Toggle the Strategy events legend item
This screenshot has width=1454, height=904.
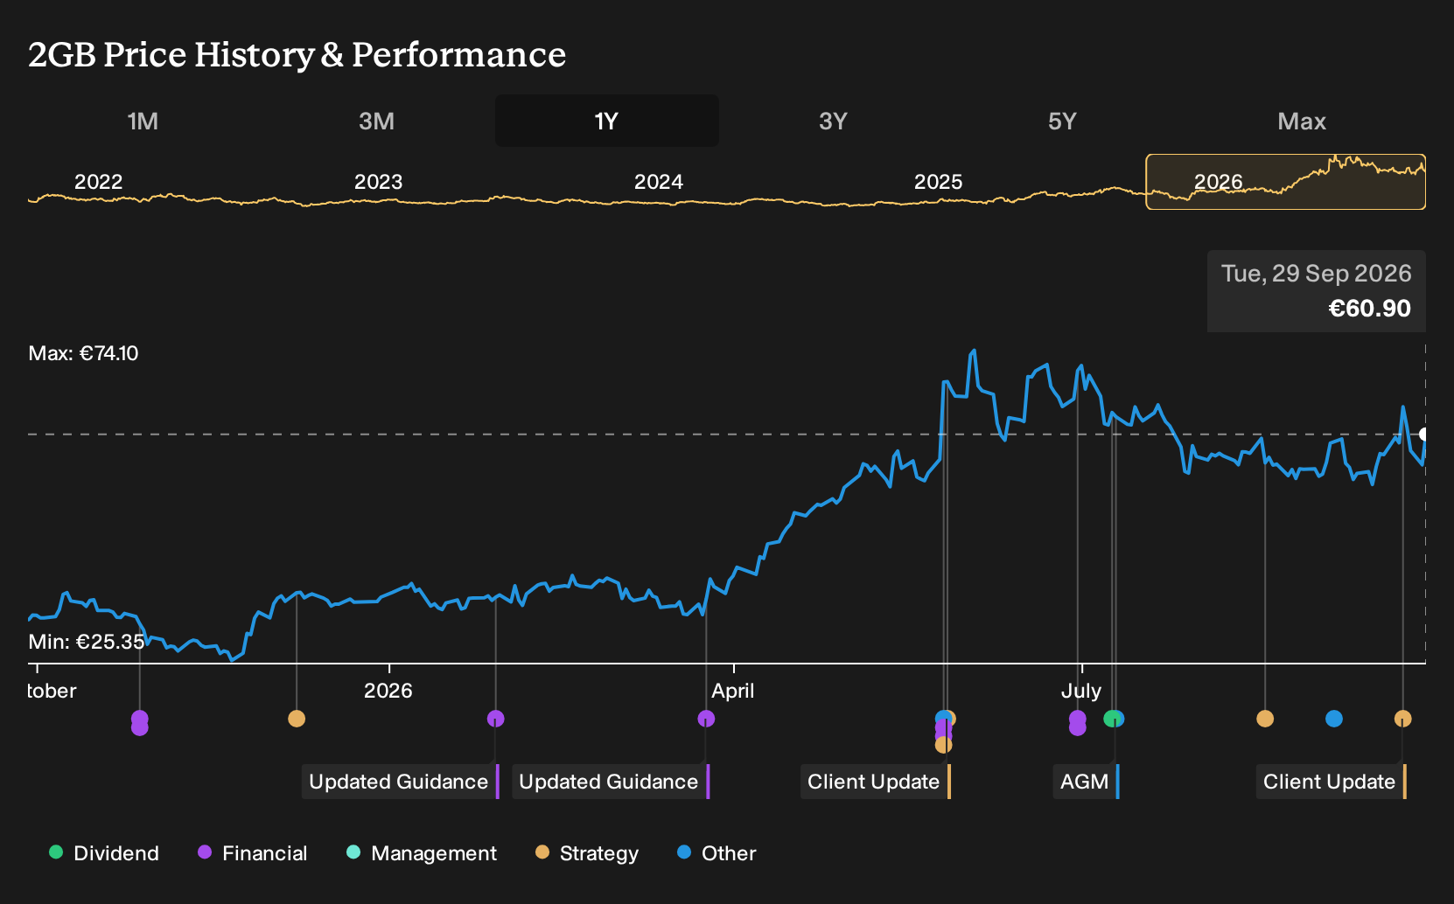coord(586,852)
